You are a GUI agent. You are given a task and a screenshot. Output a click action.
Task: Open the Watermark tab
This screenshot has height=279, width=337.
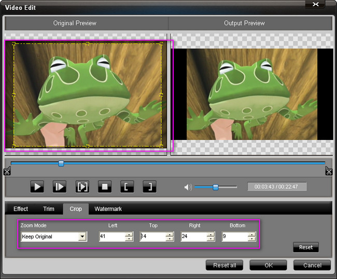(x=108, y=209)
